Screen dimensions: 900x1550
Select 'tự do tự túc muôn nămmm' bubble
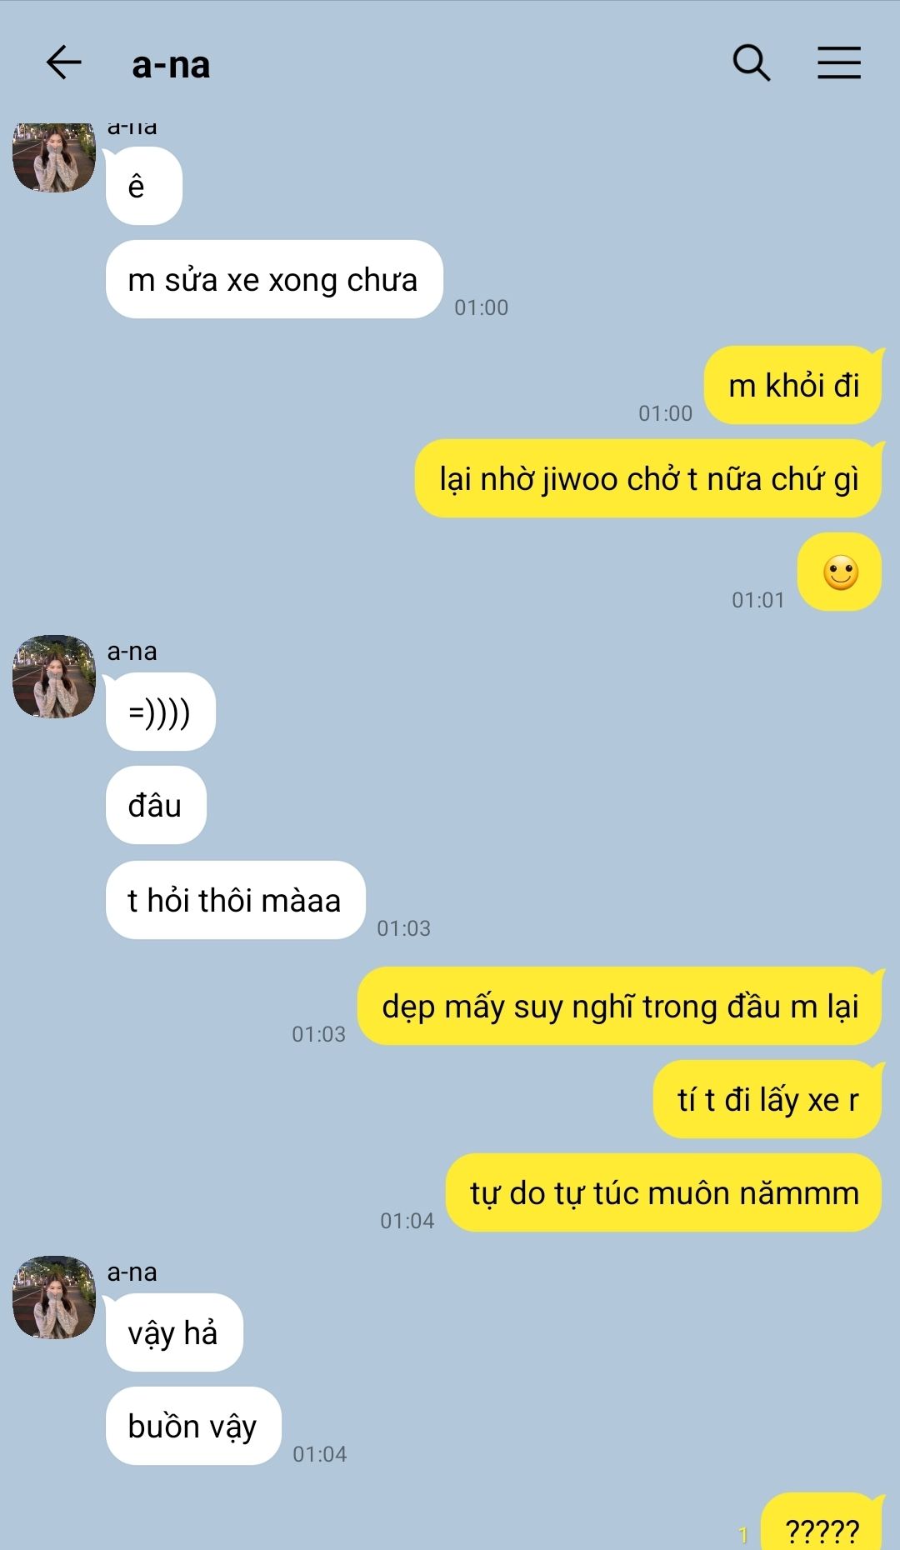click(663, 1192)
